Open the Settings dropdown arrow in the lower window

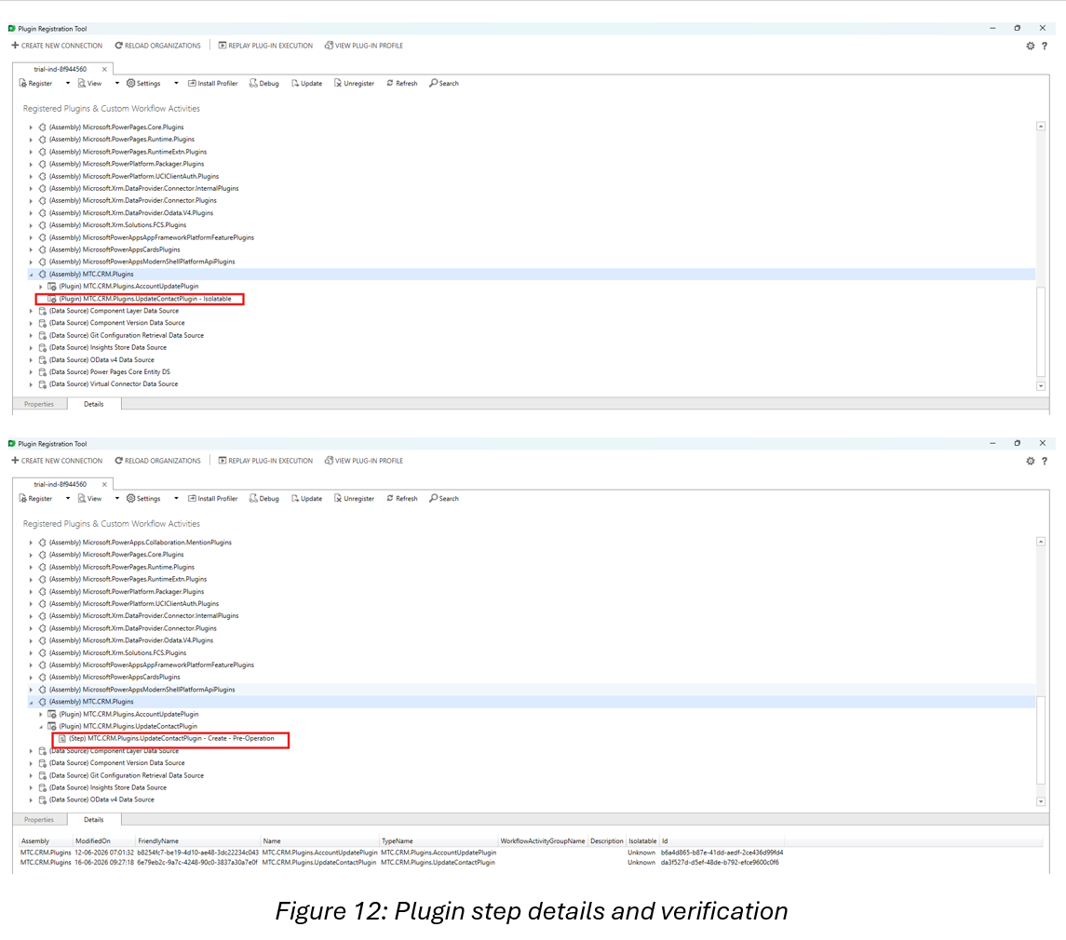(x=176, y=499)
